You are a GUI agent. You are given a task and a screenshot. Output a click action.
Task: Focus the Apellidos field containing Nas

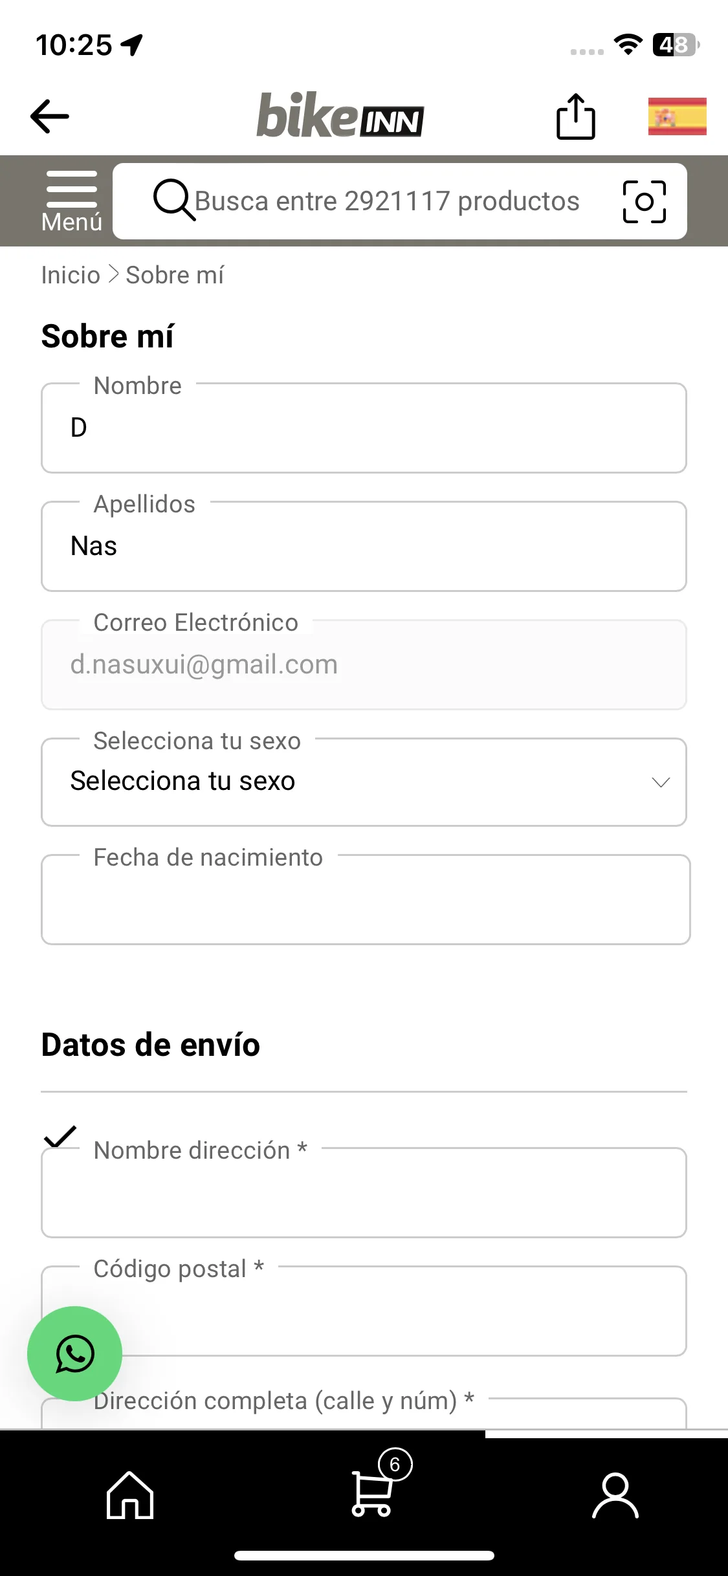tap(364, 546)
